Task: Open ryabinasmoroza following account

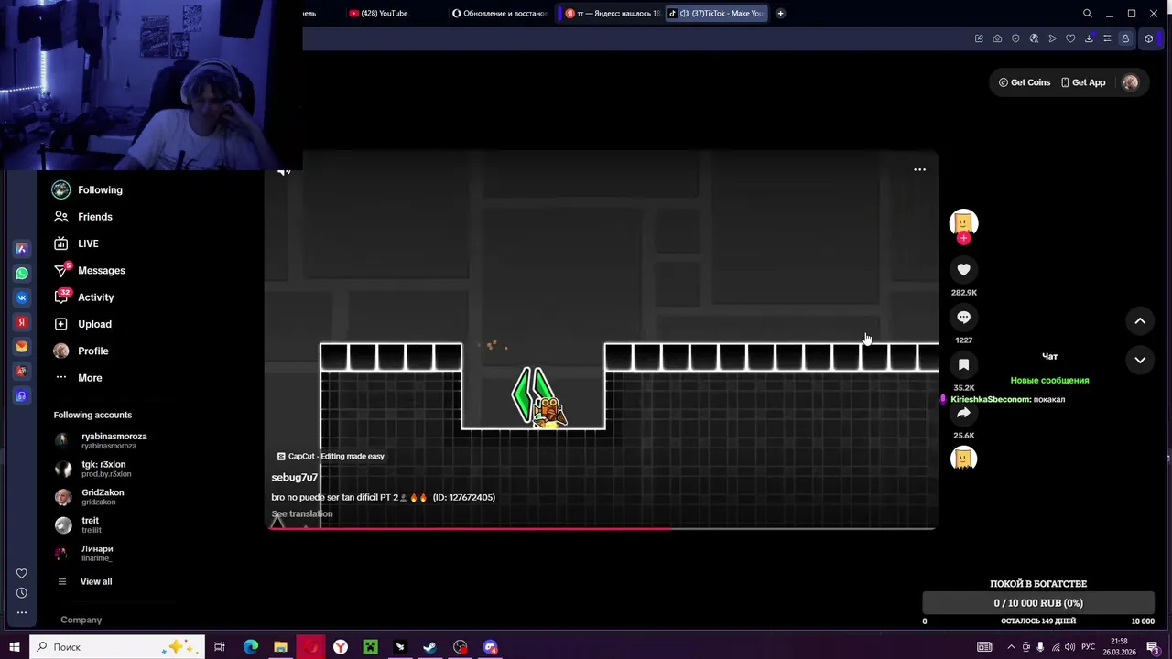Action: pyautogui.click(x=101, y=440)
